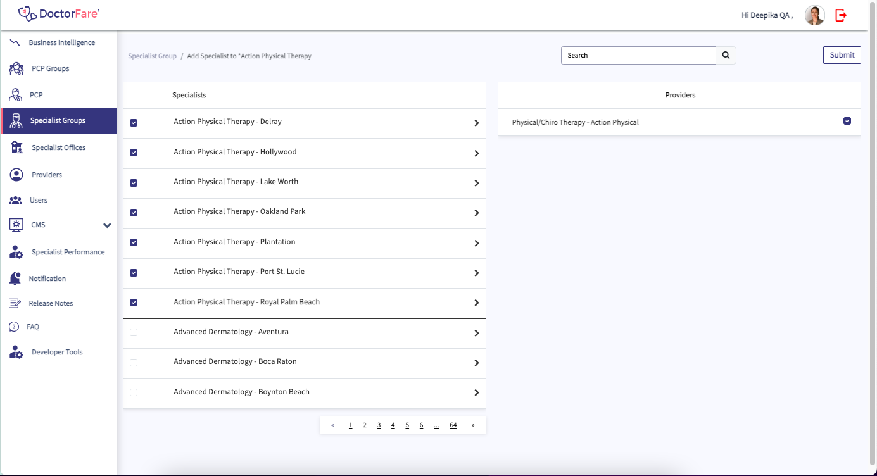This screenshot has width=877, height=476.
Task: Click 'Advanced Dermatology - Aventura' row text
Action: (x=231, y=332)
